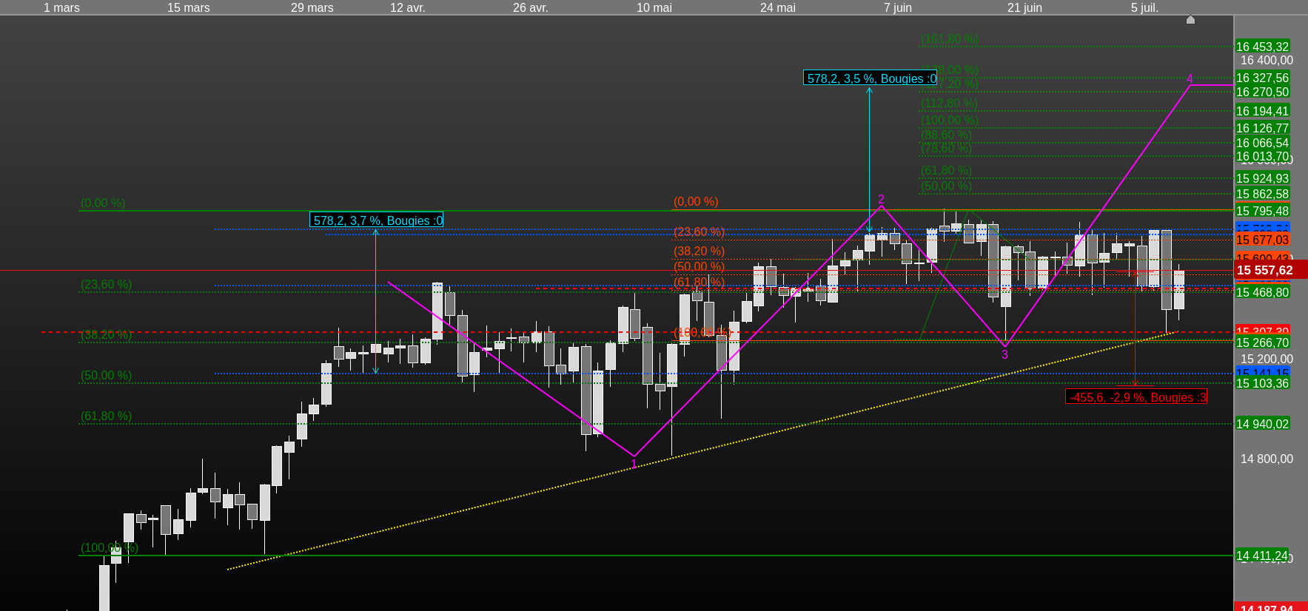Click the small white marker icon under the date axis
The width and height of the screenshot is (1308, 611).
[1190, 20]
